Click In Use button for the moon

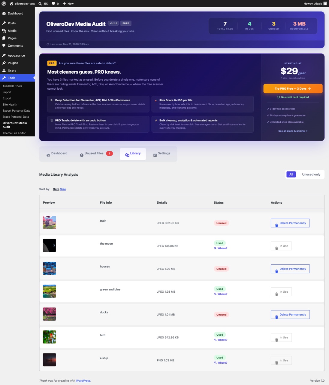click(281, 246)
